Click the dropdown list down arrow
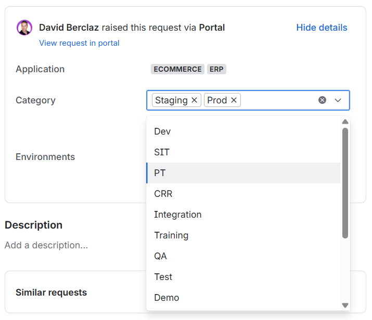 click(x=345, y=305)
